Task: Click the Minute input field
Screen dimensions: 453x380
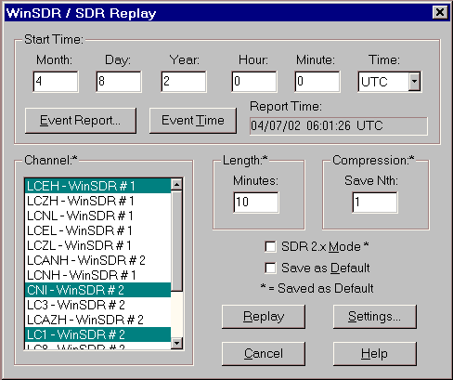Action: 317,82
